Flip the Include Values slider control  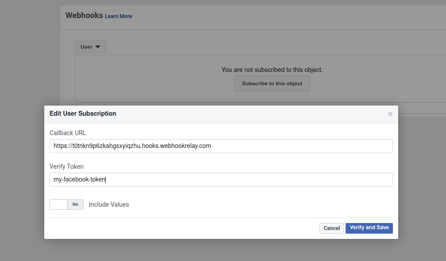(x=66, y=204)
